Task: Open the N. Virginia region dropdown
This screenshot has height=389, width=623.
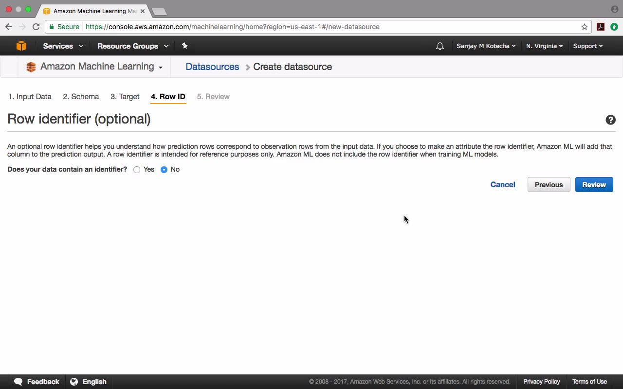Action: 544,46
